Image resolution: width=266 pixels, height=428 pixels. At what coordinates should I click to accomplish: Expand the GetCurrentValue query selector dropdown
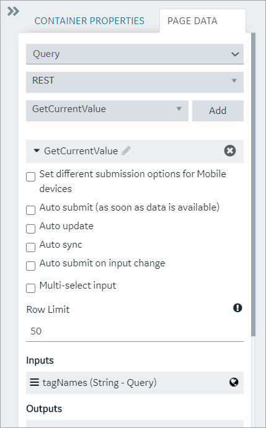click(x=107, y=110)
